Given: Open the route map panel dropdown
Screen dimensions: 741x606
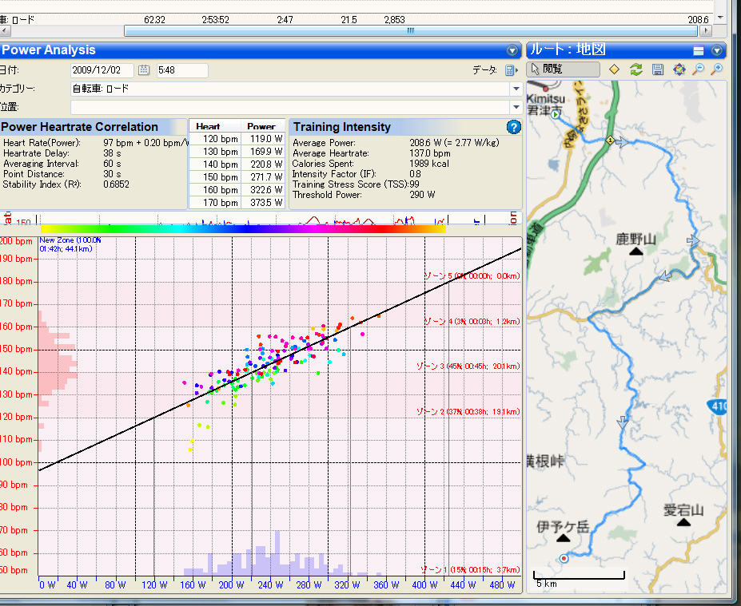Looking at the screenshot, I should click(716, 50).
